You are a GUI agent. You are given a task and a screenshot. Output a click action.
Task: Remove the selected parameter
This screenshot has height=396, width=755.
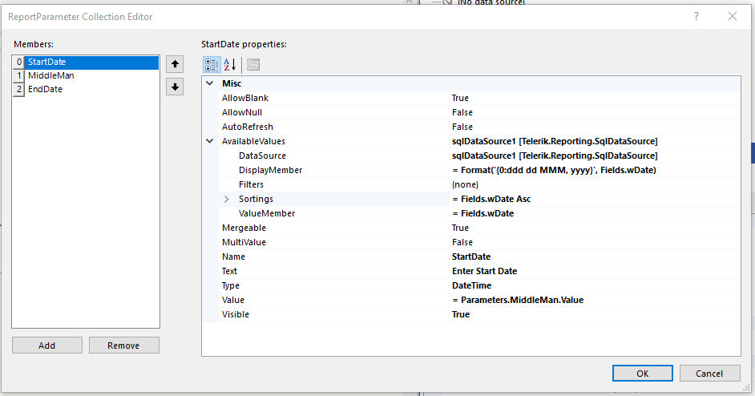tap(123, 345)
